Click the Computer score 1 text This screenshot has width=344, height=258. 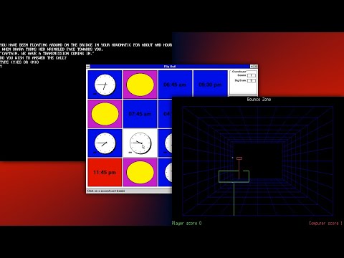pyautogui.click(x=325, y=224)
